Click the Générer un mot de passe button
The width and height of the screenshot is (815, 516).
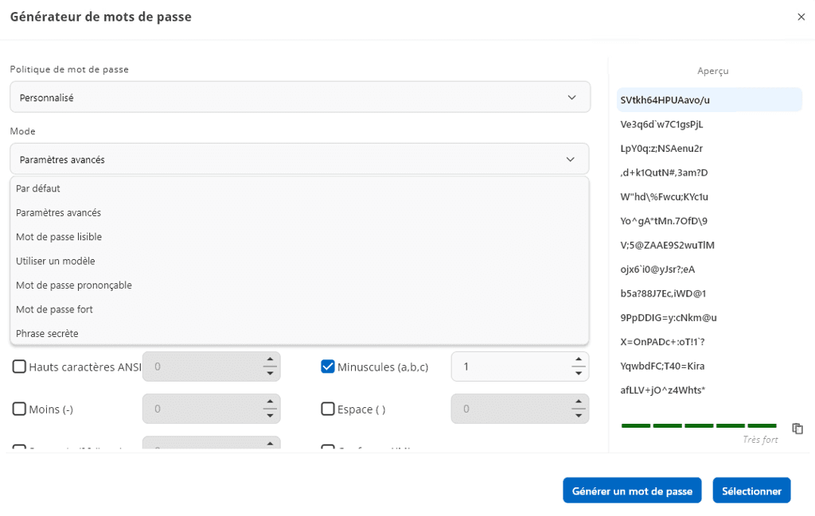tap(632, 490)
